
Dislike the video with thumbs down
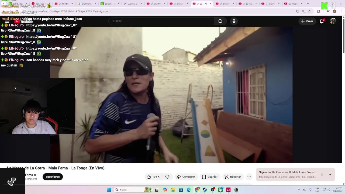pos(167,177)
